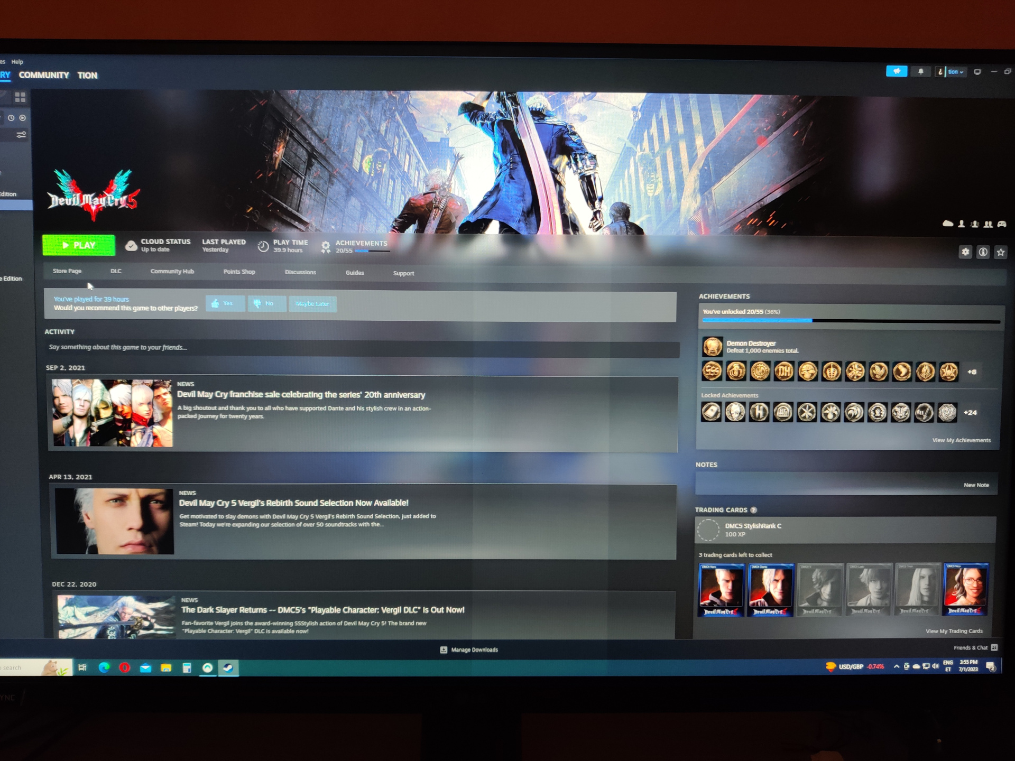
Task: Click the Steam Cloud feature icon on banner
Action: point(948,224)
